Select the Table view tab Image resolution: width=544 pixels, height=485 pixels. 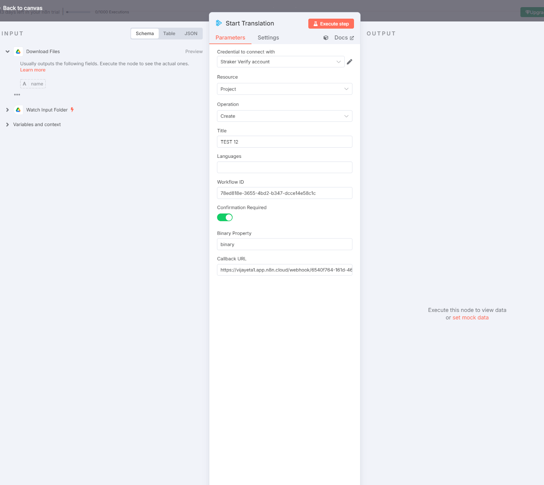169,33
